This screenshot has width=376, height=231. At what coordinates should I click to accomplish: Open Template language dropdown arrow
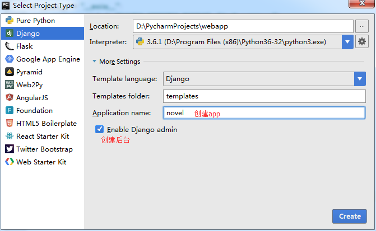point(360,79)
